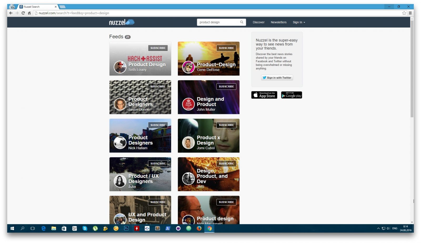The image size is (421, 243).
Task: Subscribe to John Muller's feed
Action: click(x=226, y=87)
